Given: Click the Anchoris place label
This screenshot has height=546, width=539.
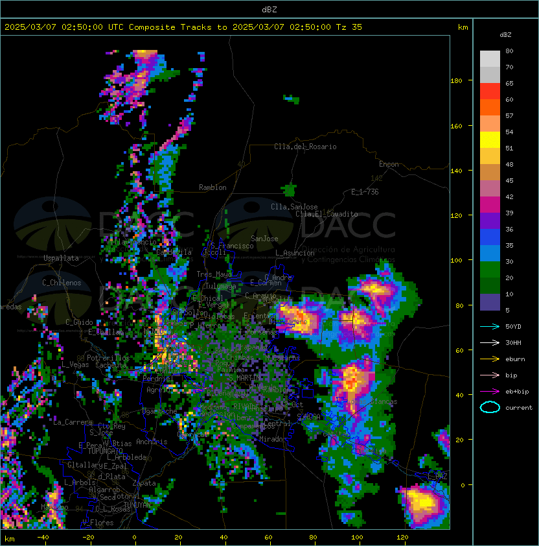Looking at the screenshot, I should [x=152, y=442].
